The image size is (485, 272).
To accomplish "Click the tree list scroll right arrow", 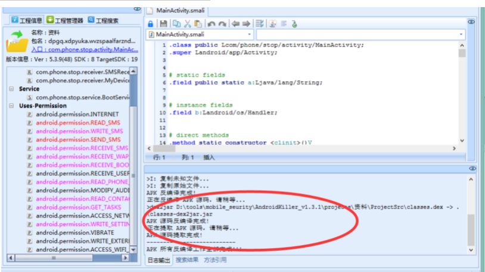I will click(x=125, y=258).
